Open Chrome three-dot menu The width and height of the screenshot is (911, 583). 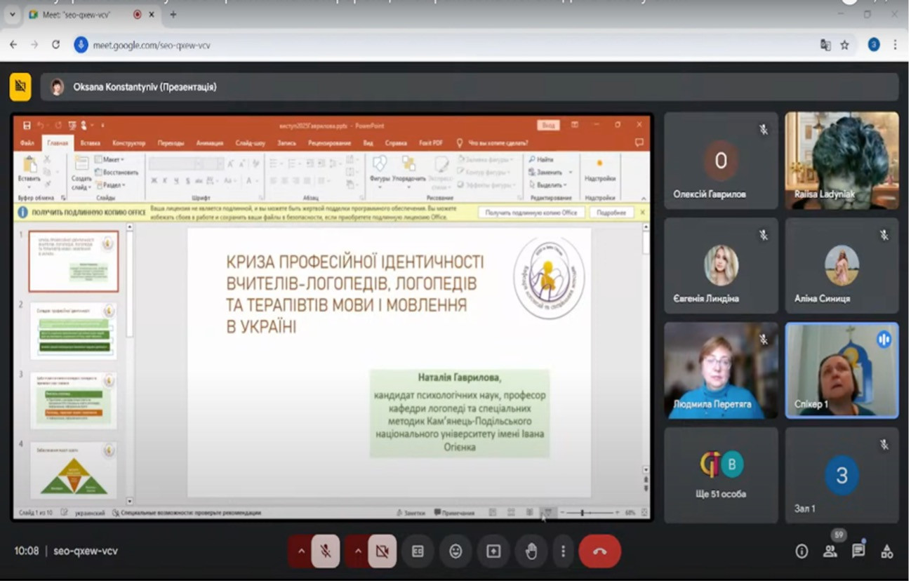[896, 45]
